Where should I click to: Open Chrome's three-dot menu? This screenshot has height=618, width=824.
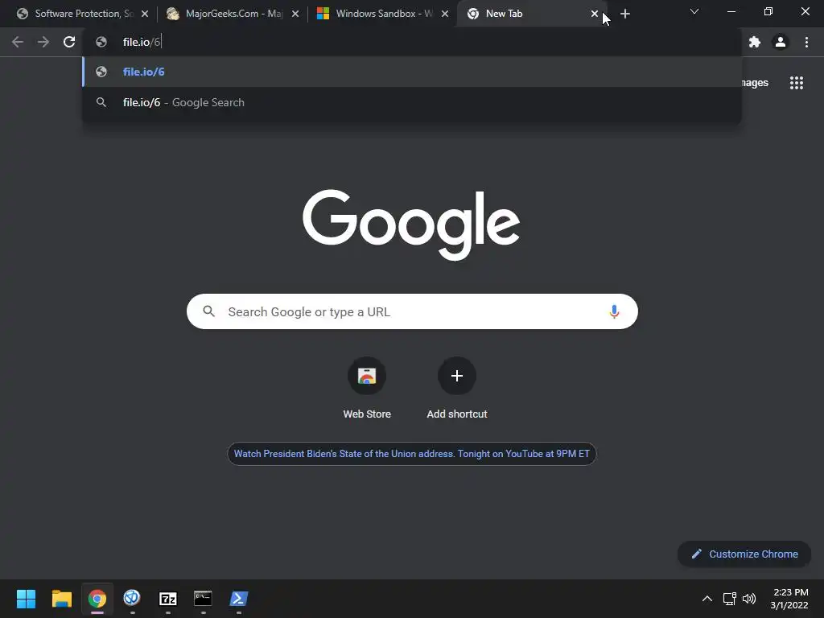point(806,42)
